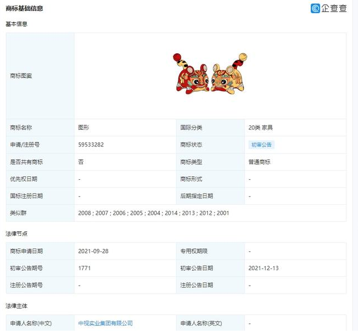The image size is (358, 334).
Task: Click the 申请人名称(英文) label cell
Action: coord(211,323)
